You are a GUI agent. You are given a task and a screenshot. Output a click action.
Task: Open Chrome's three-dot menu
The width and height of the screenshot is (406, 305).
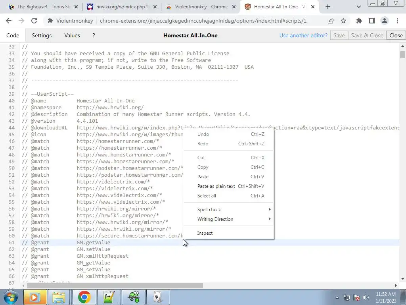397,21
